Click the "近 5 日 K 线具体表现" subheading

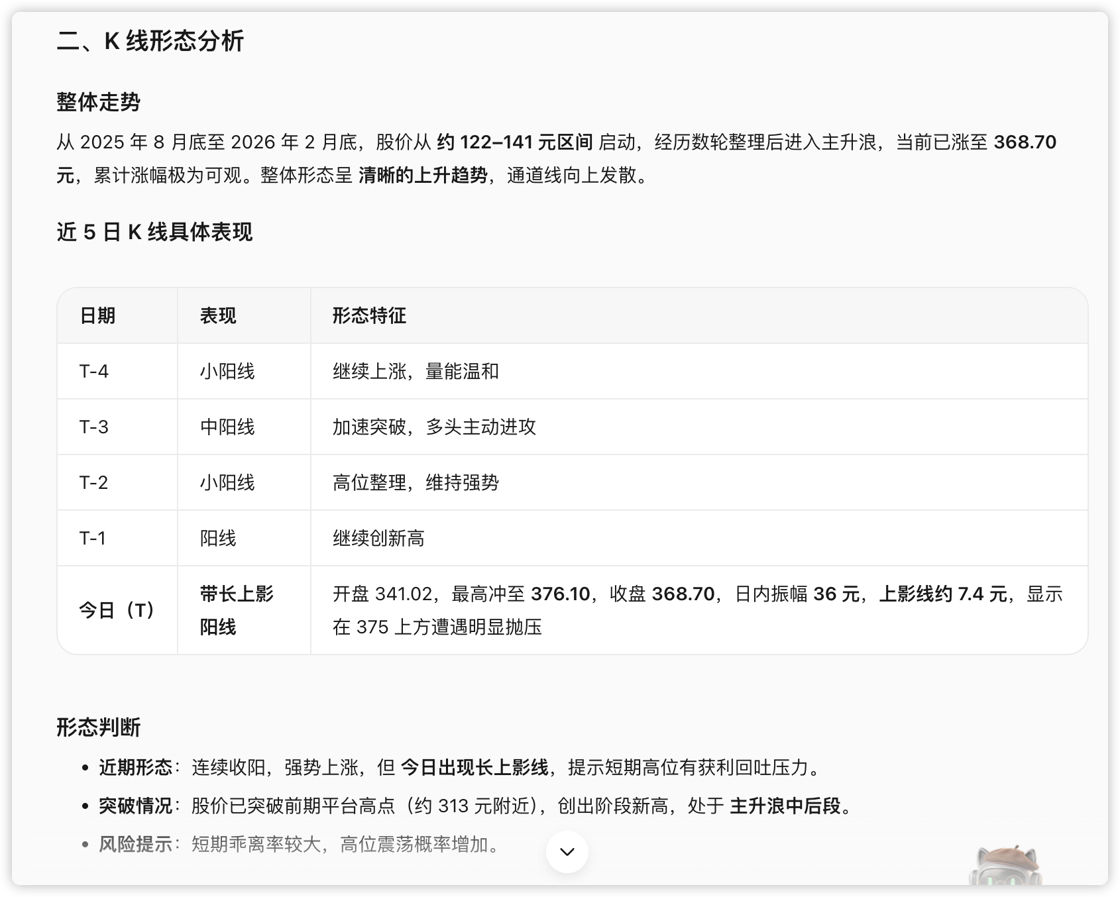click(154, 232)
